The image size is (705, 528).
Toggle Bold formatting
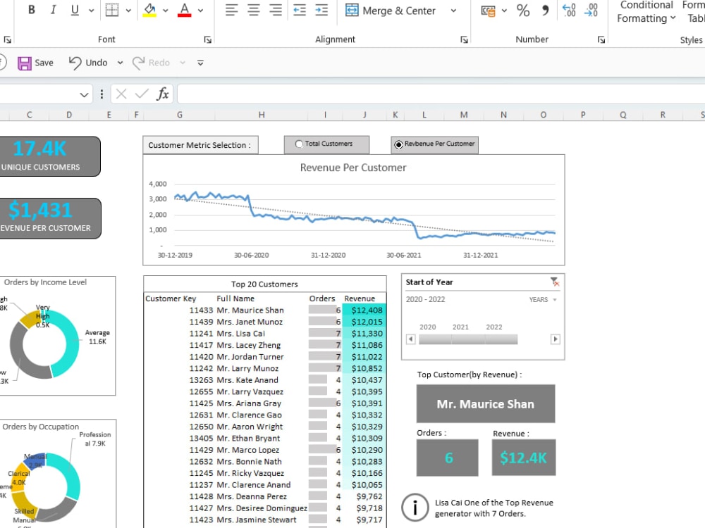32,10
